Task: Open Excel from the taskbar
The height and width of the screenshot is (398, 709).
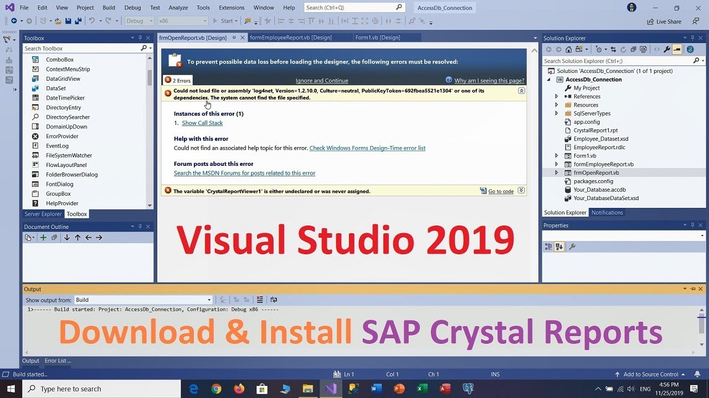Action: 422,389
